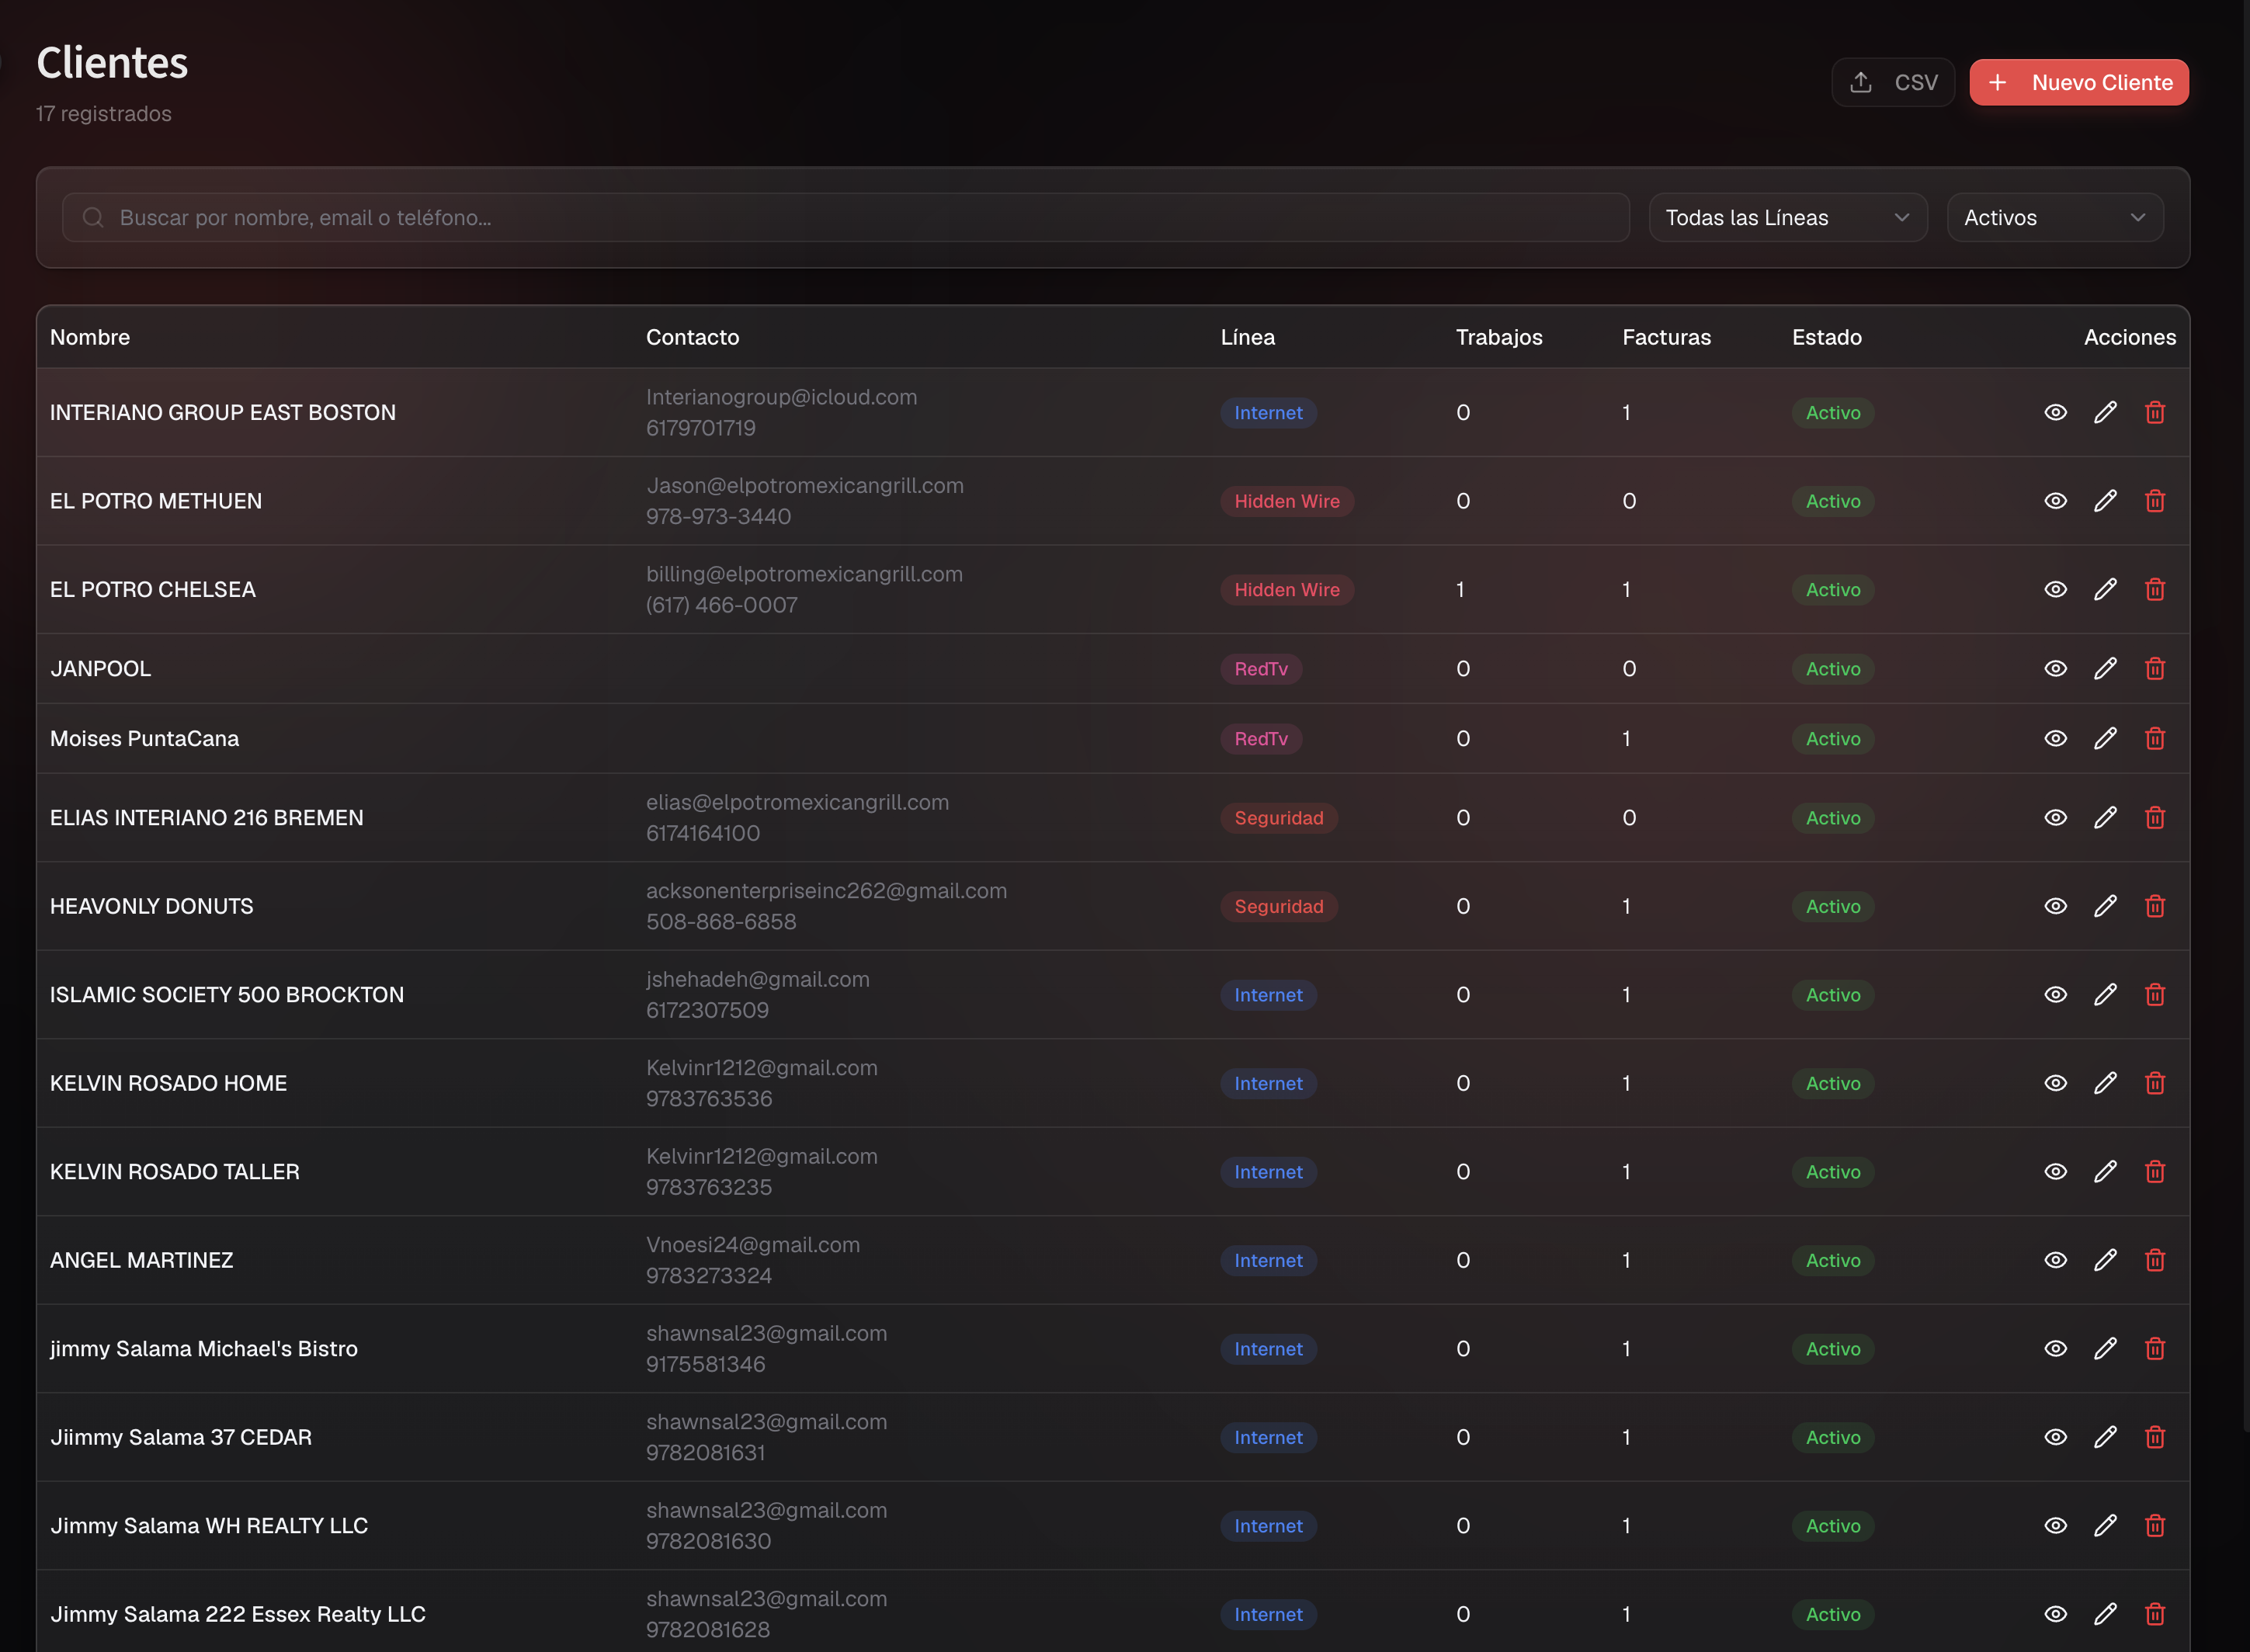The width and height of the screenshot is (2250, 1652).
Task: Delete INTERIANO GROUP EAST BOSTON client
Action: [2155, 412]
